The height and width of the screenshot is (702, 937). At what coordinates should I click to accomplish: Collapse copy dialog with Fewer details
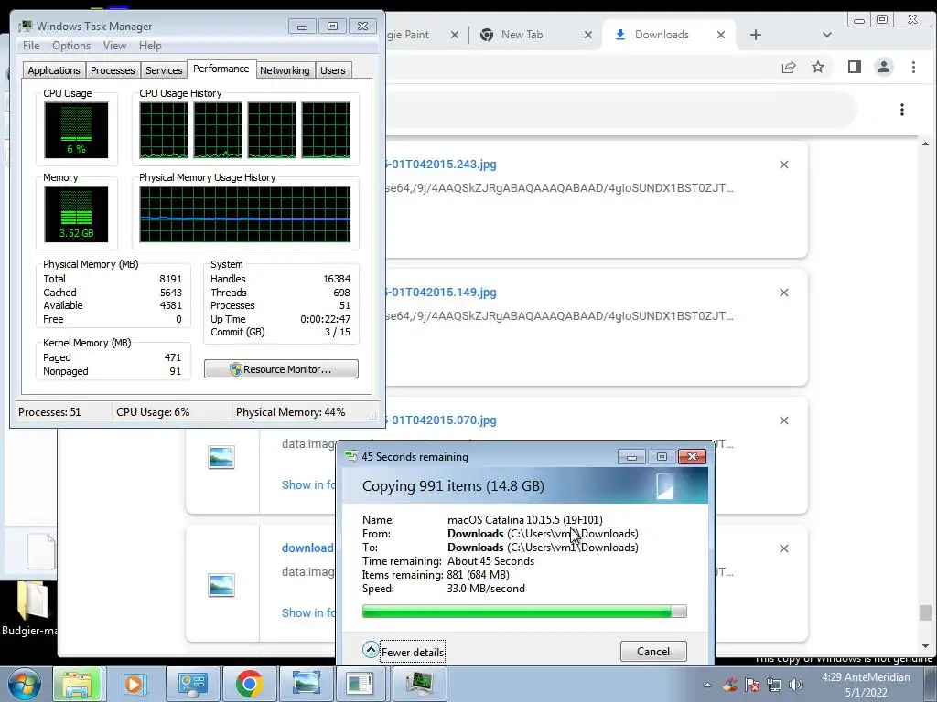click(x=404, y=651)
